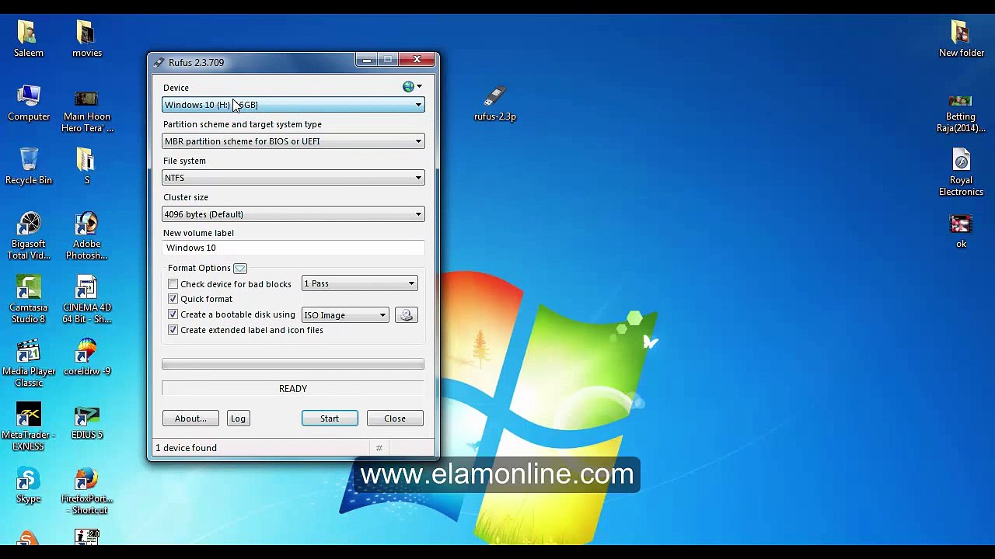Click the New volume label text field
Screen dimensions: 995x559
(x=293, y=248)
